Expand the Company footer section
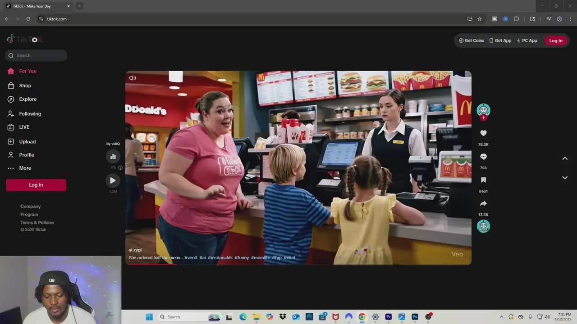The height and width of the screenshot is (324, 577). pos(30,206)
